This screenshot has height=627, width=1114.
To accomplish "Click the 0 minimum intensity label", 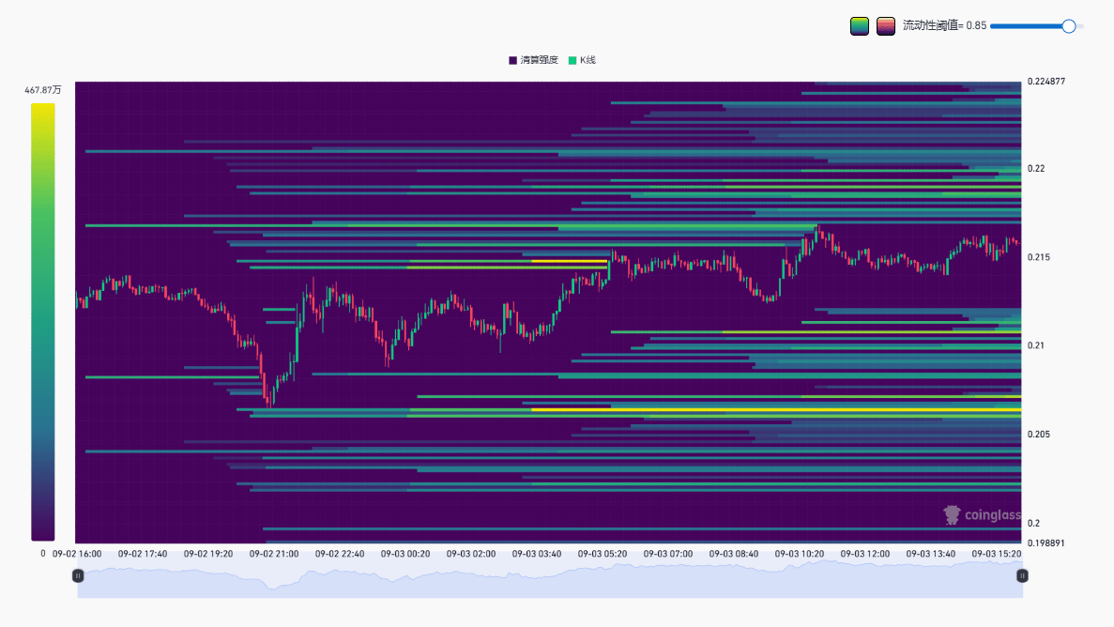I will (x=42, y=554).
